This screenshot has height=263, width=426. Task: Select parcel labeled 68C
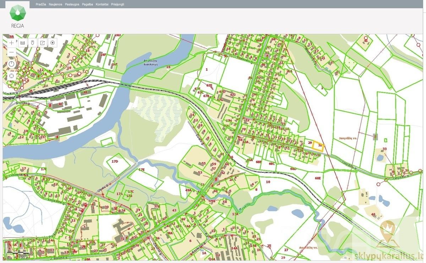pos(272,164)
